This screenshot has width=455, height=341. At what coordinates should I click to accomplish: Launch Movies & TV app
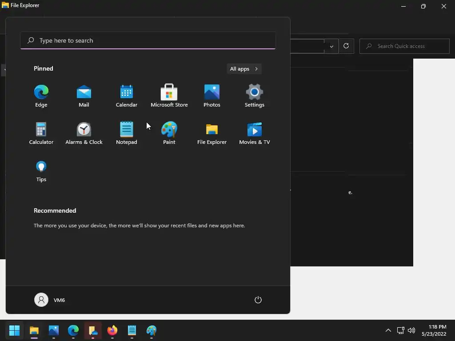[x=255, y=133]
